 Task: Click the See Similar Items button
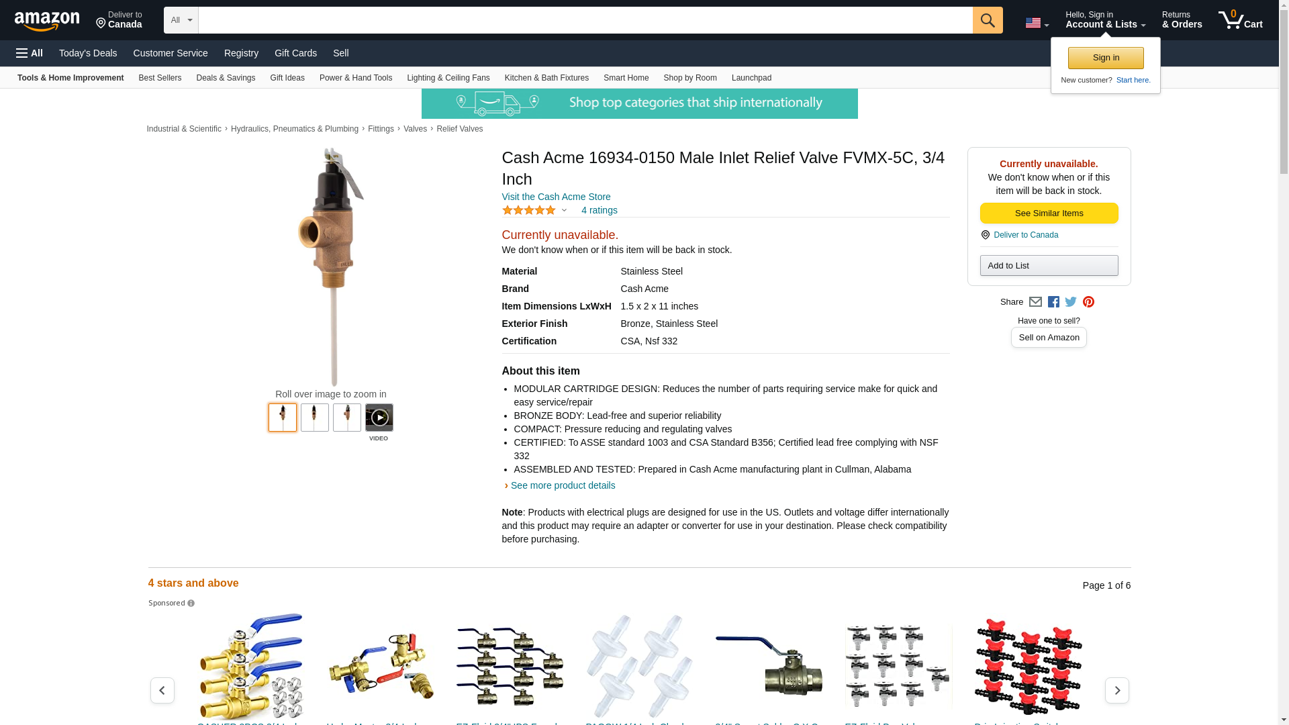coord(1049,213)
